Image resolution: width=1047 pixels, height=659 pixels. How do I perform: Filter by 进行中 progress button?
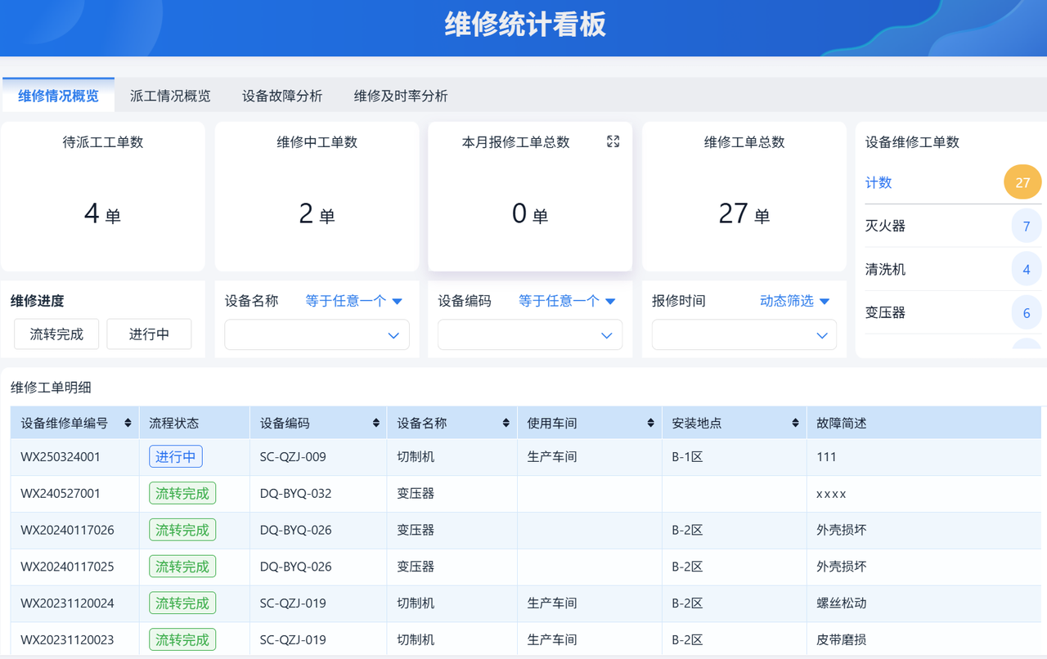[149, 334]
